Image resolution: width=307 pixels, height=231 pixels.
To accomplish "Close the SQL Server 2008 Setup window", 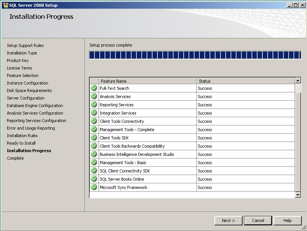I will pyautogui.click(x=302, y=5).
